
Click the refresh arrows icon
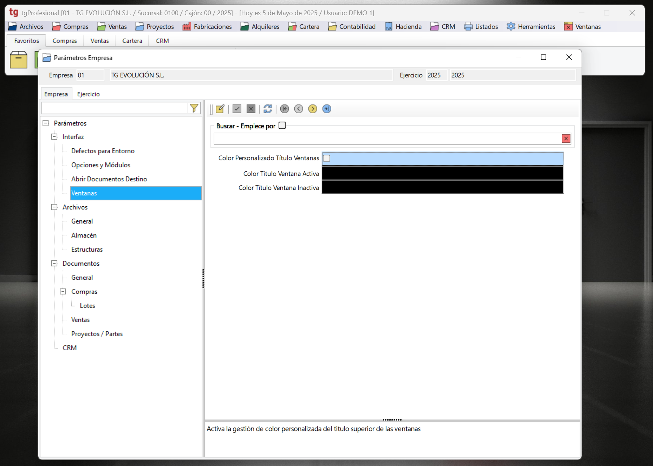268,109
